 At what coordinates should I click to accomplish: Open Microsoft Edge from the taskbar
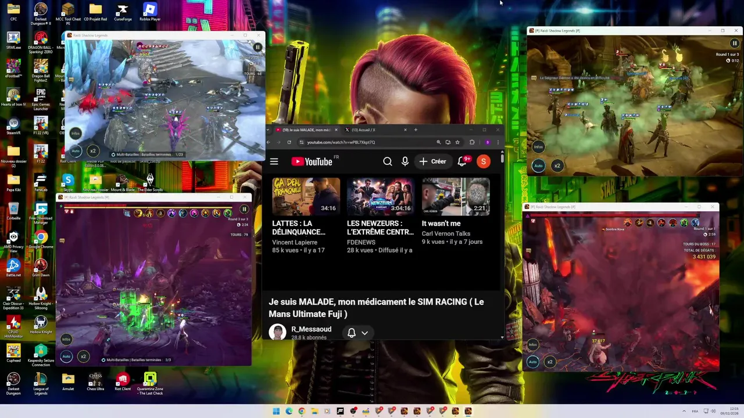289,411
